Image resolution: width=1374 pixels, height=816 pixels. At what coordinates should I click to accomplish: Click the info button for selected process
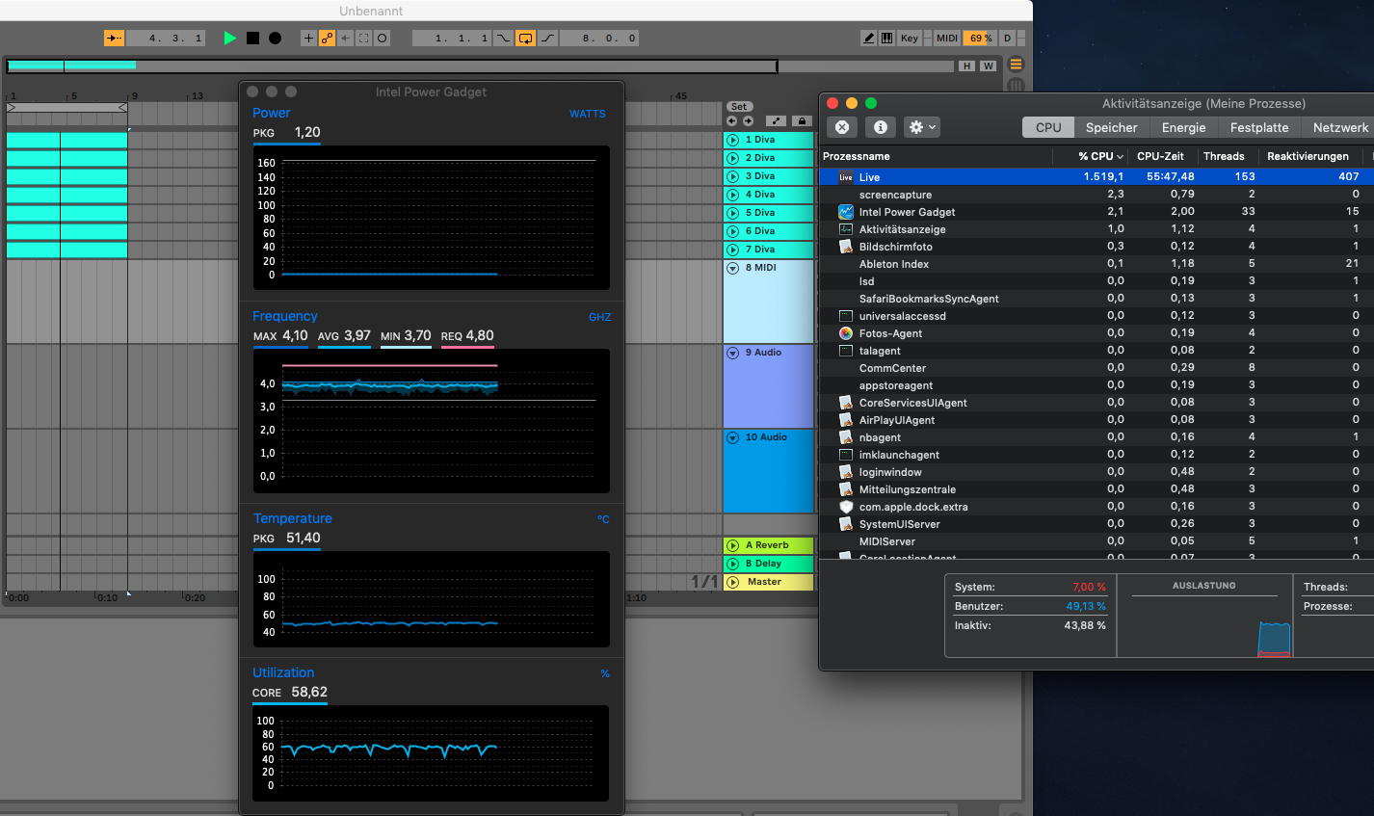pyautogui.click(x=880, y=127)
